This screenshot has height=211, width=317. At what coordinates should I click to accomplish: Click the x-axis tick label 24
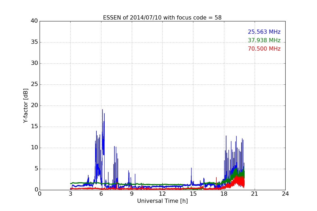point(285,194)
